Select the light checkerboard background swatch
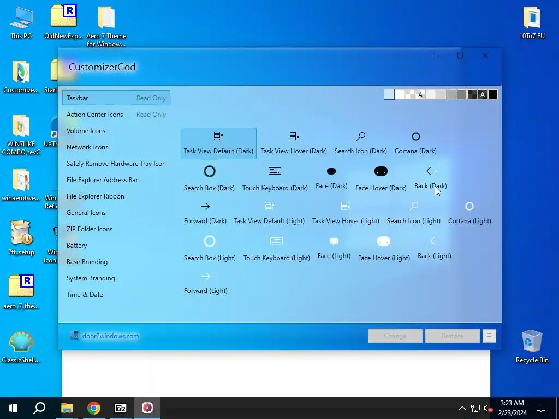 pyautogui.click(x=410, y=94)
